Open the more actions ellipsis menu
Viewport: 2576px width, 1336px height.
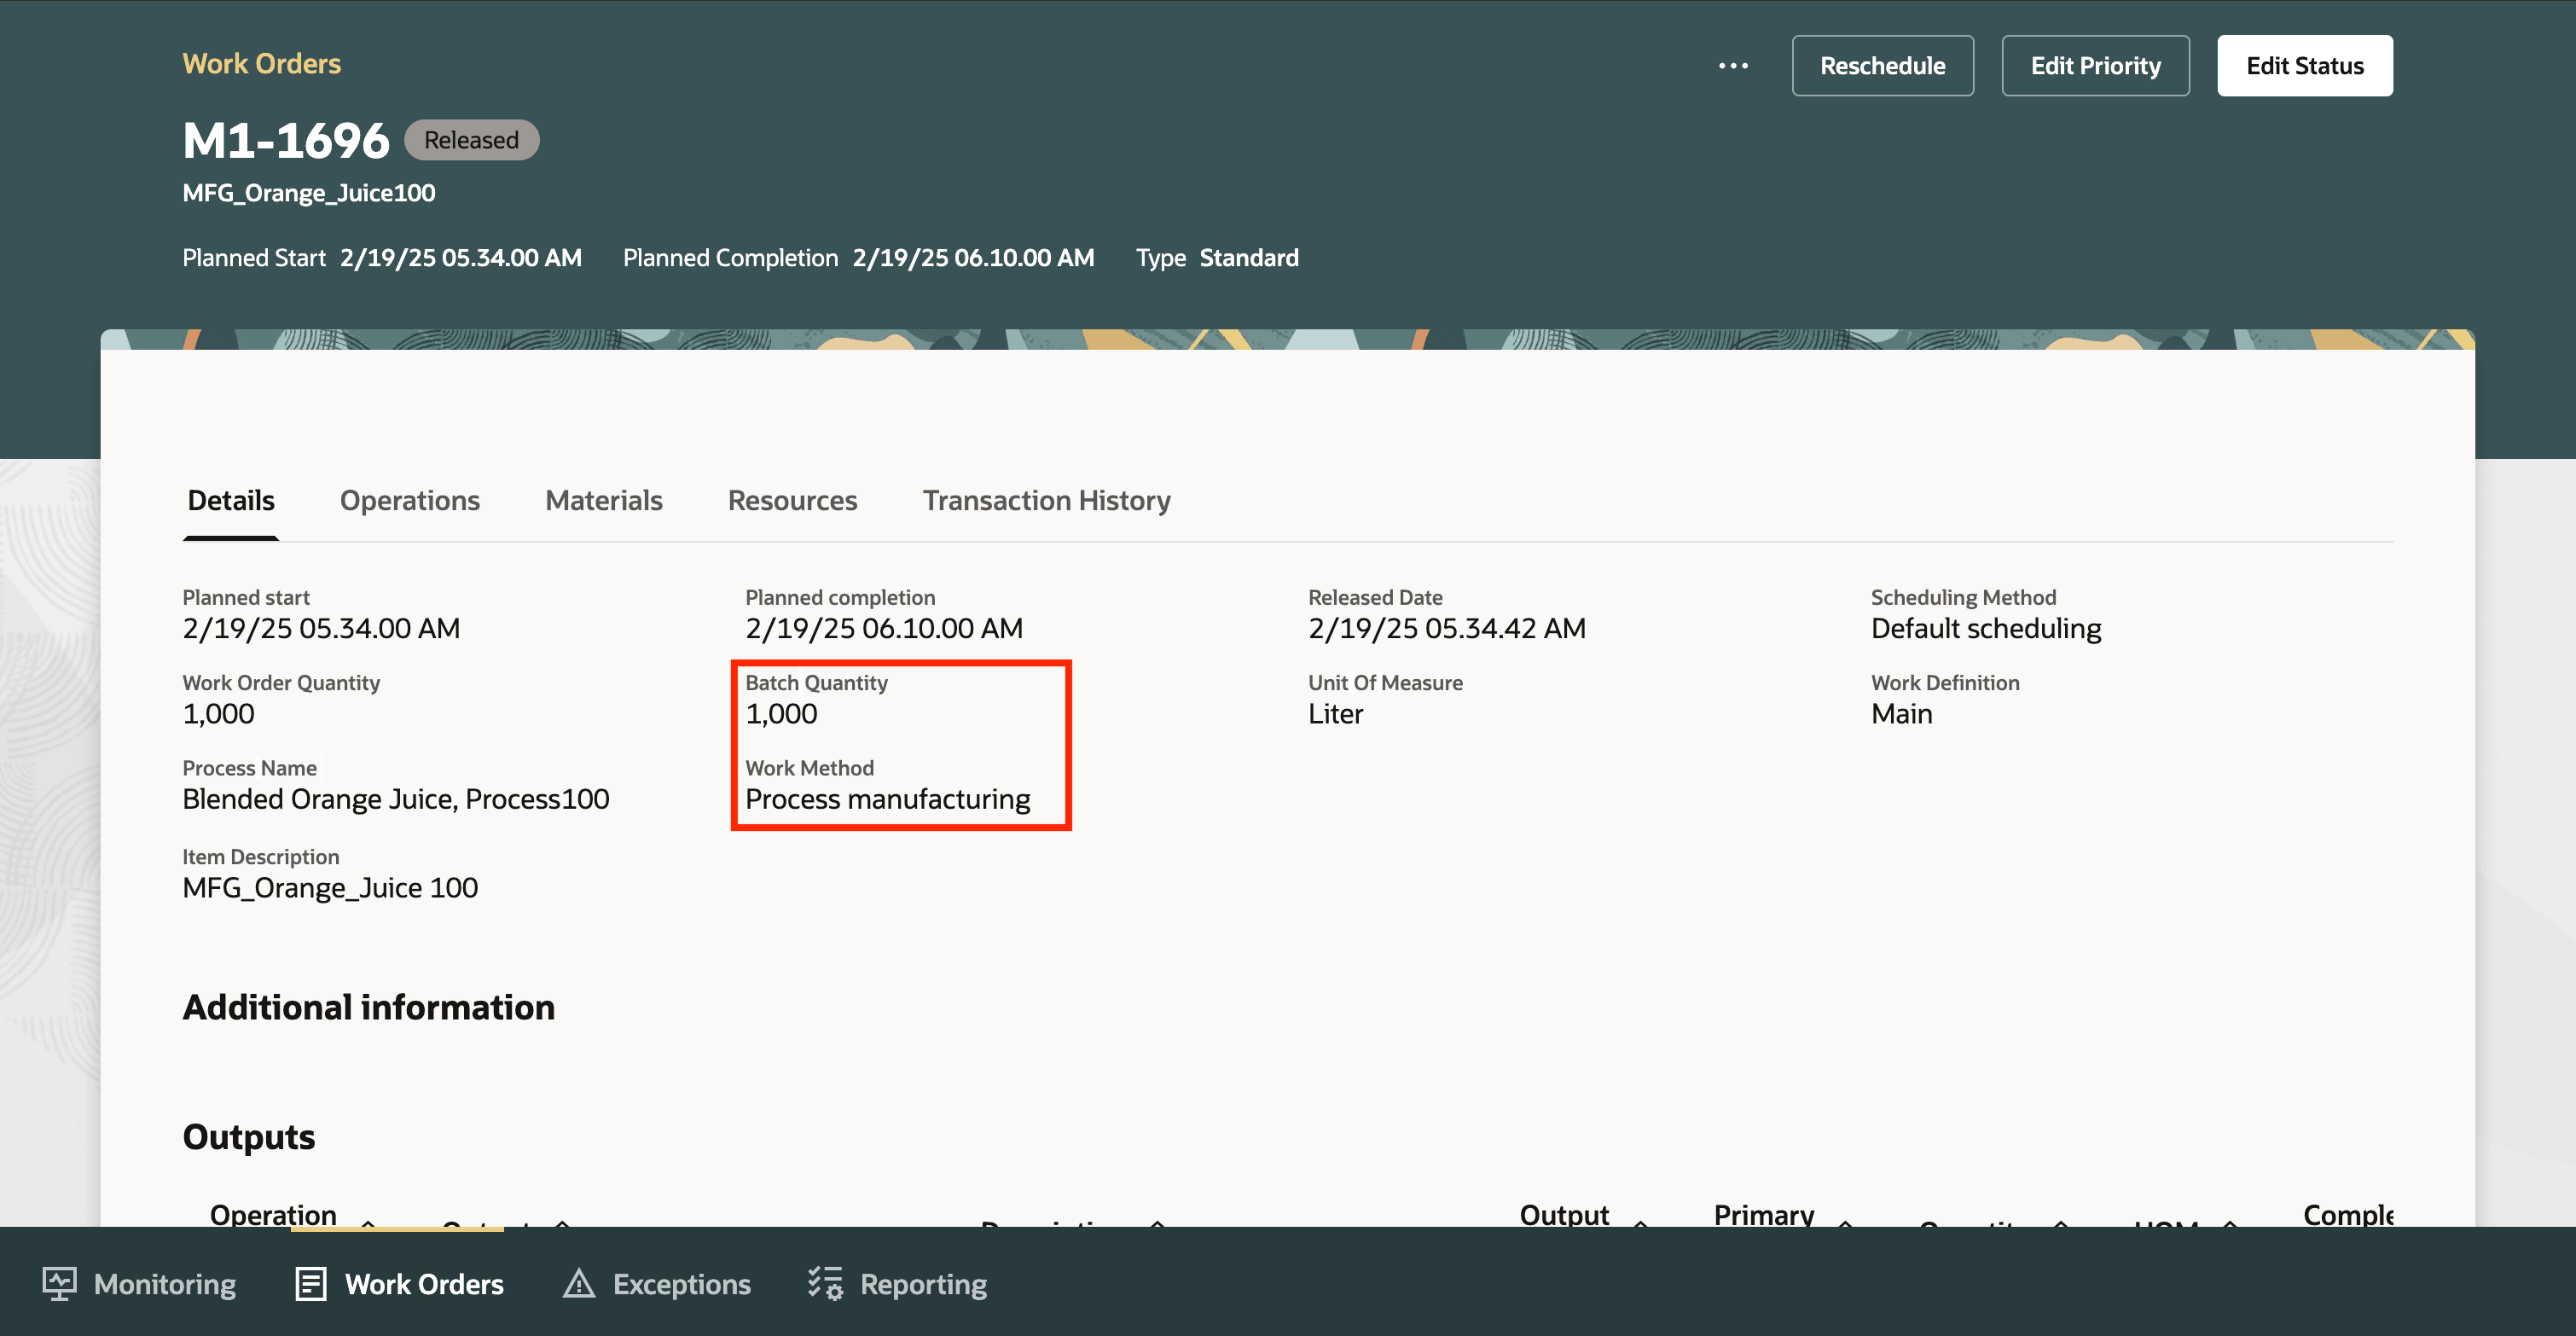(1732, 66)
